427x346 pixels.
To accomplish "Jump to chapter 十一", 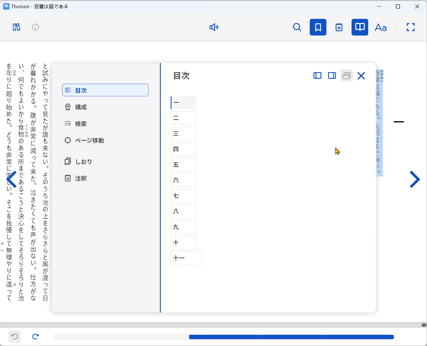I will [x=186, y=258].
